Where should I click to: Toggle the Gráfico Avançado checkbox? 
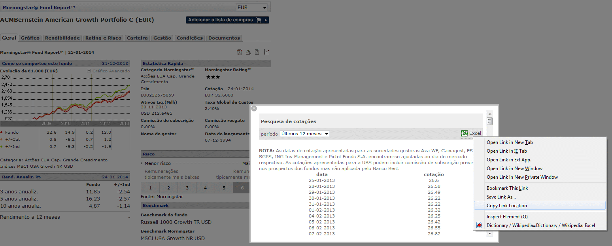[x=89, y=71]
